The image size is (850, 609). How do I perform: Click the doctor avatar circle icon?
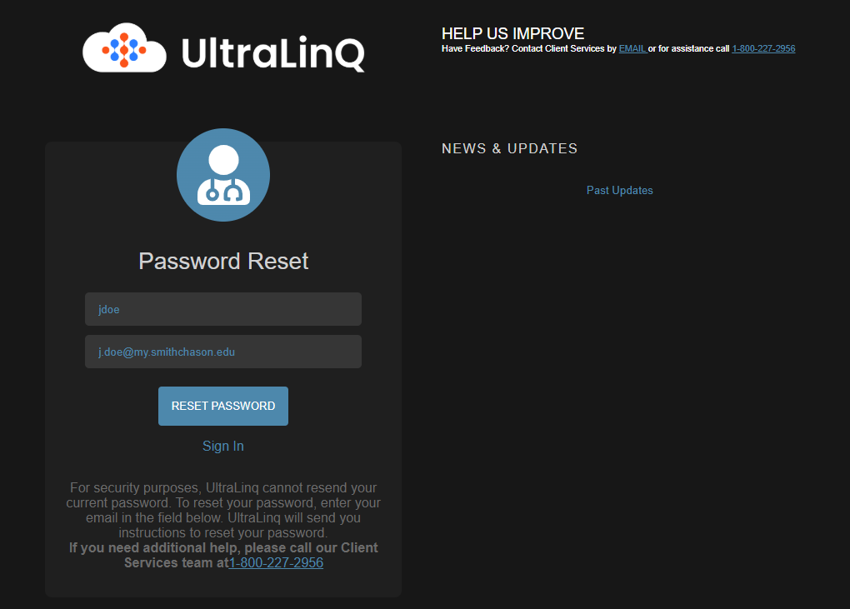click(x=223, y=175)
